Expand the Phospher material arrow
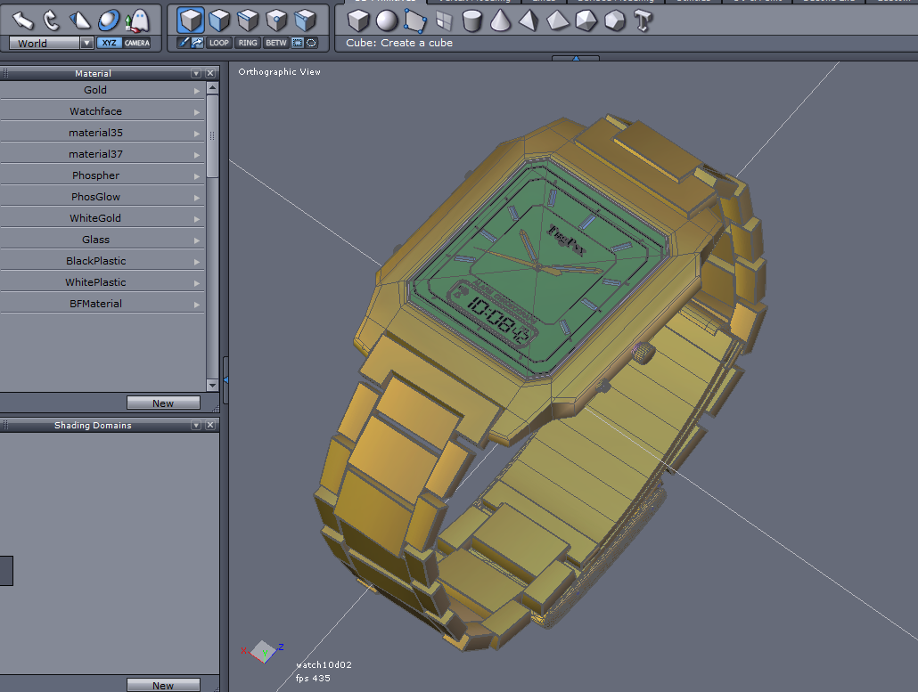The image size is (918, 692). coord(197,176)
